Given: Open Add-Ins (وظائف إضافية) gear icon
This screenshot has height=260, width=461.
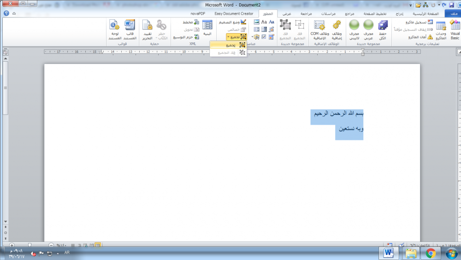Looking at the screenshot, I should (x=337, y=29).
